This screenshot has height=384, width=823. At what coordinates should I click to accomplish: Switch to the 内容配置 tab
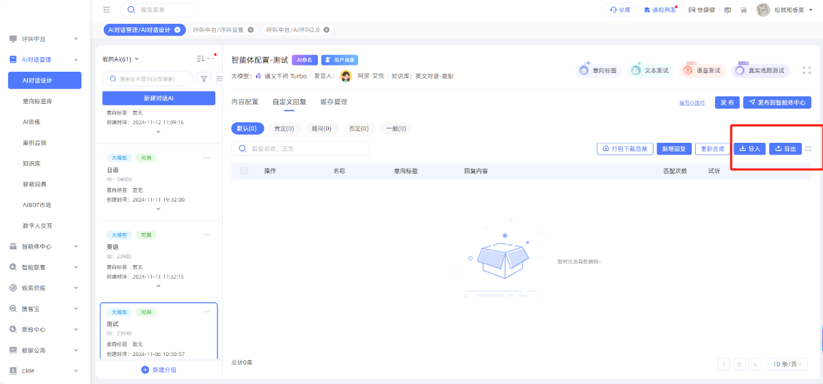coord(245,102)
